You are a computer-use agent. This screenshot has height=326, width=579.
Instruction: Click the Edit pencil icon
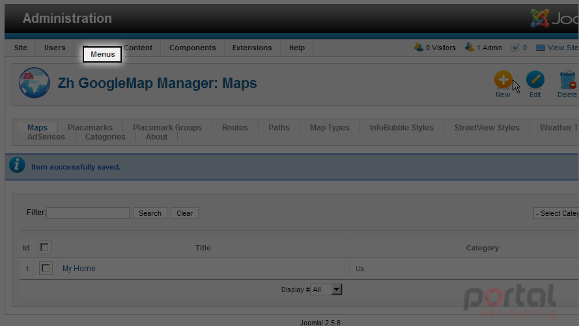535,80
